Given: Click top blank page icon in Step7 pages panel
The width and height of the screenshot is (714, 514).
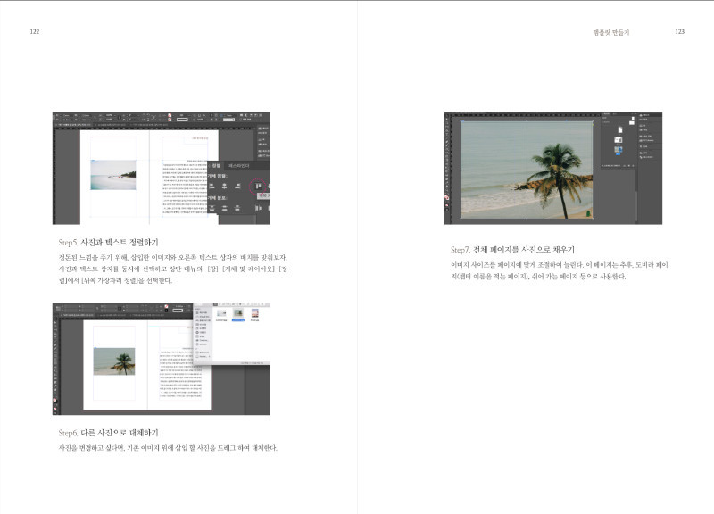Looking at the screenshot, I should click(x=619, y=130).
